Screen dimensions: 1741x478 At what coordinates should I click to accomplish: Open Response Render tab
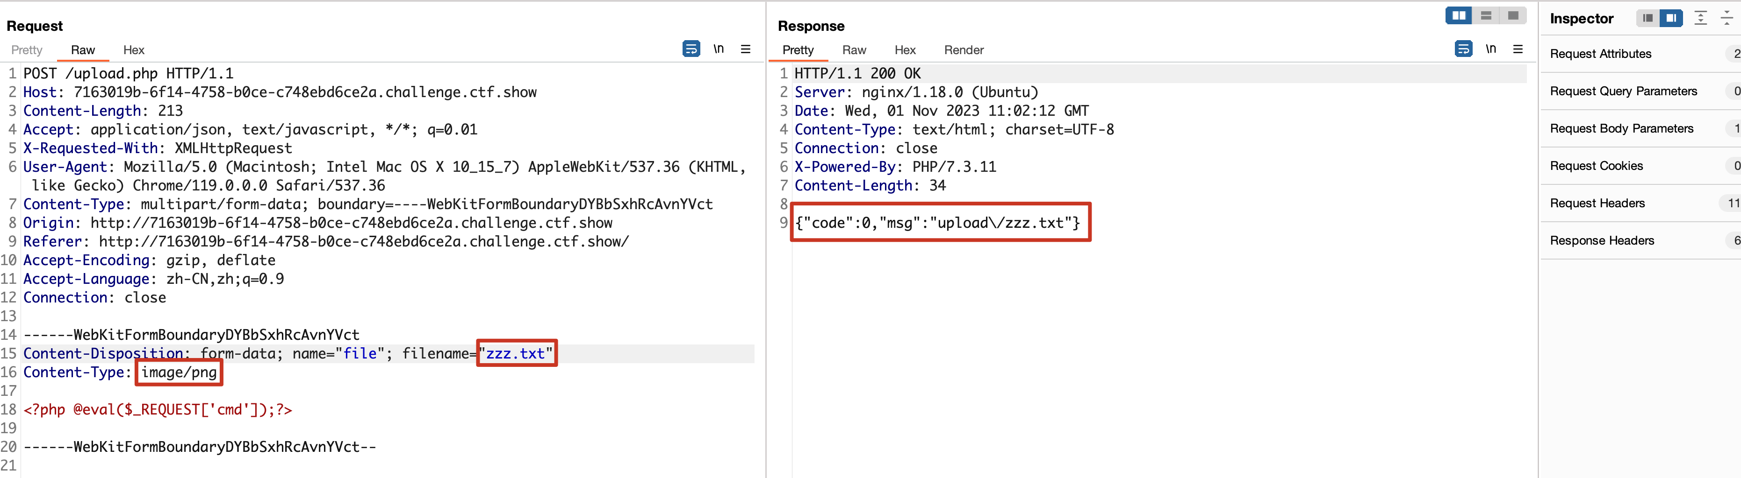click(964, 50)
